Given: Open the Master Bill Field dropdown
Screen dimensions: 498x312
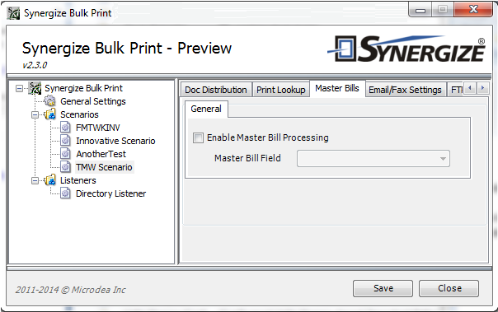Looking at the screenshot, I should [x=373, y=159].
